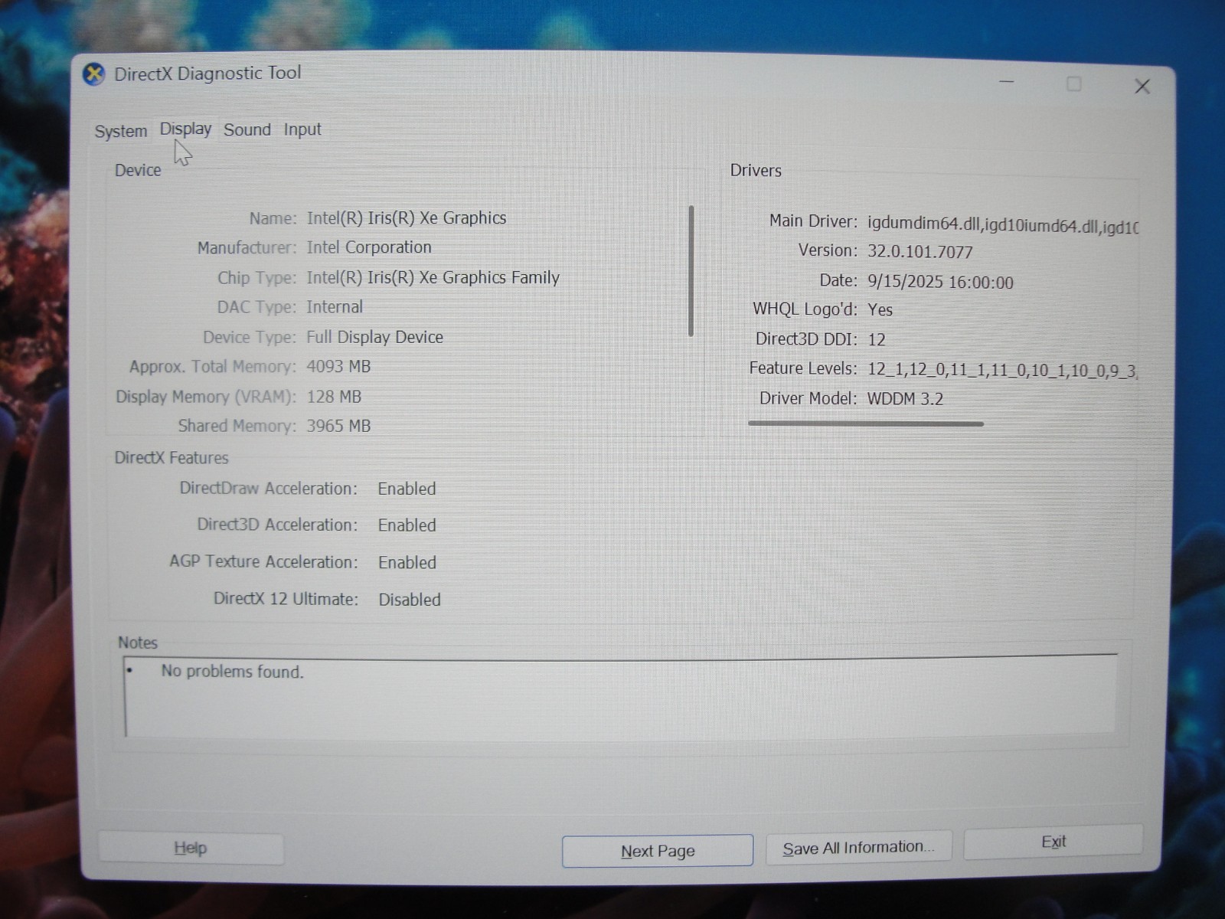This screenshot has width=1225, height=919.
Task: Click driver version '32.0.101.7077'
Action: [920, 252]
